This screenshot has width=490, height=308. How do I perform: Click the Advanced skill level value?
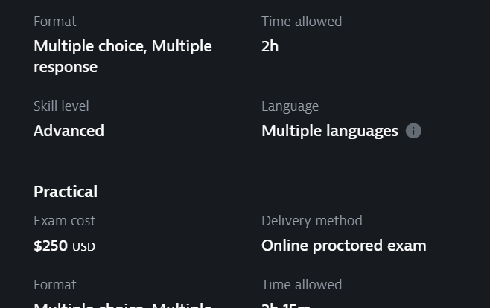click(x=69, y=131)
